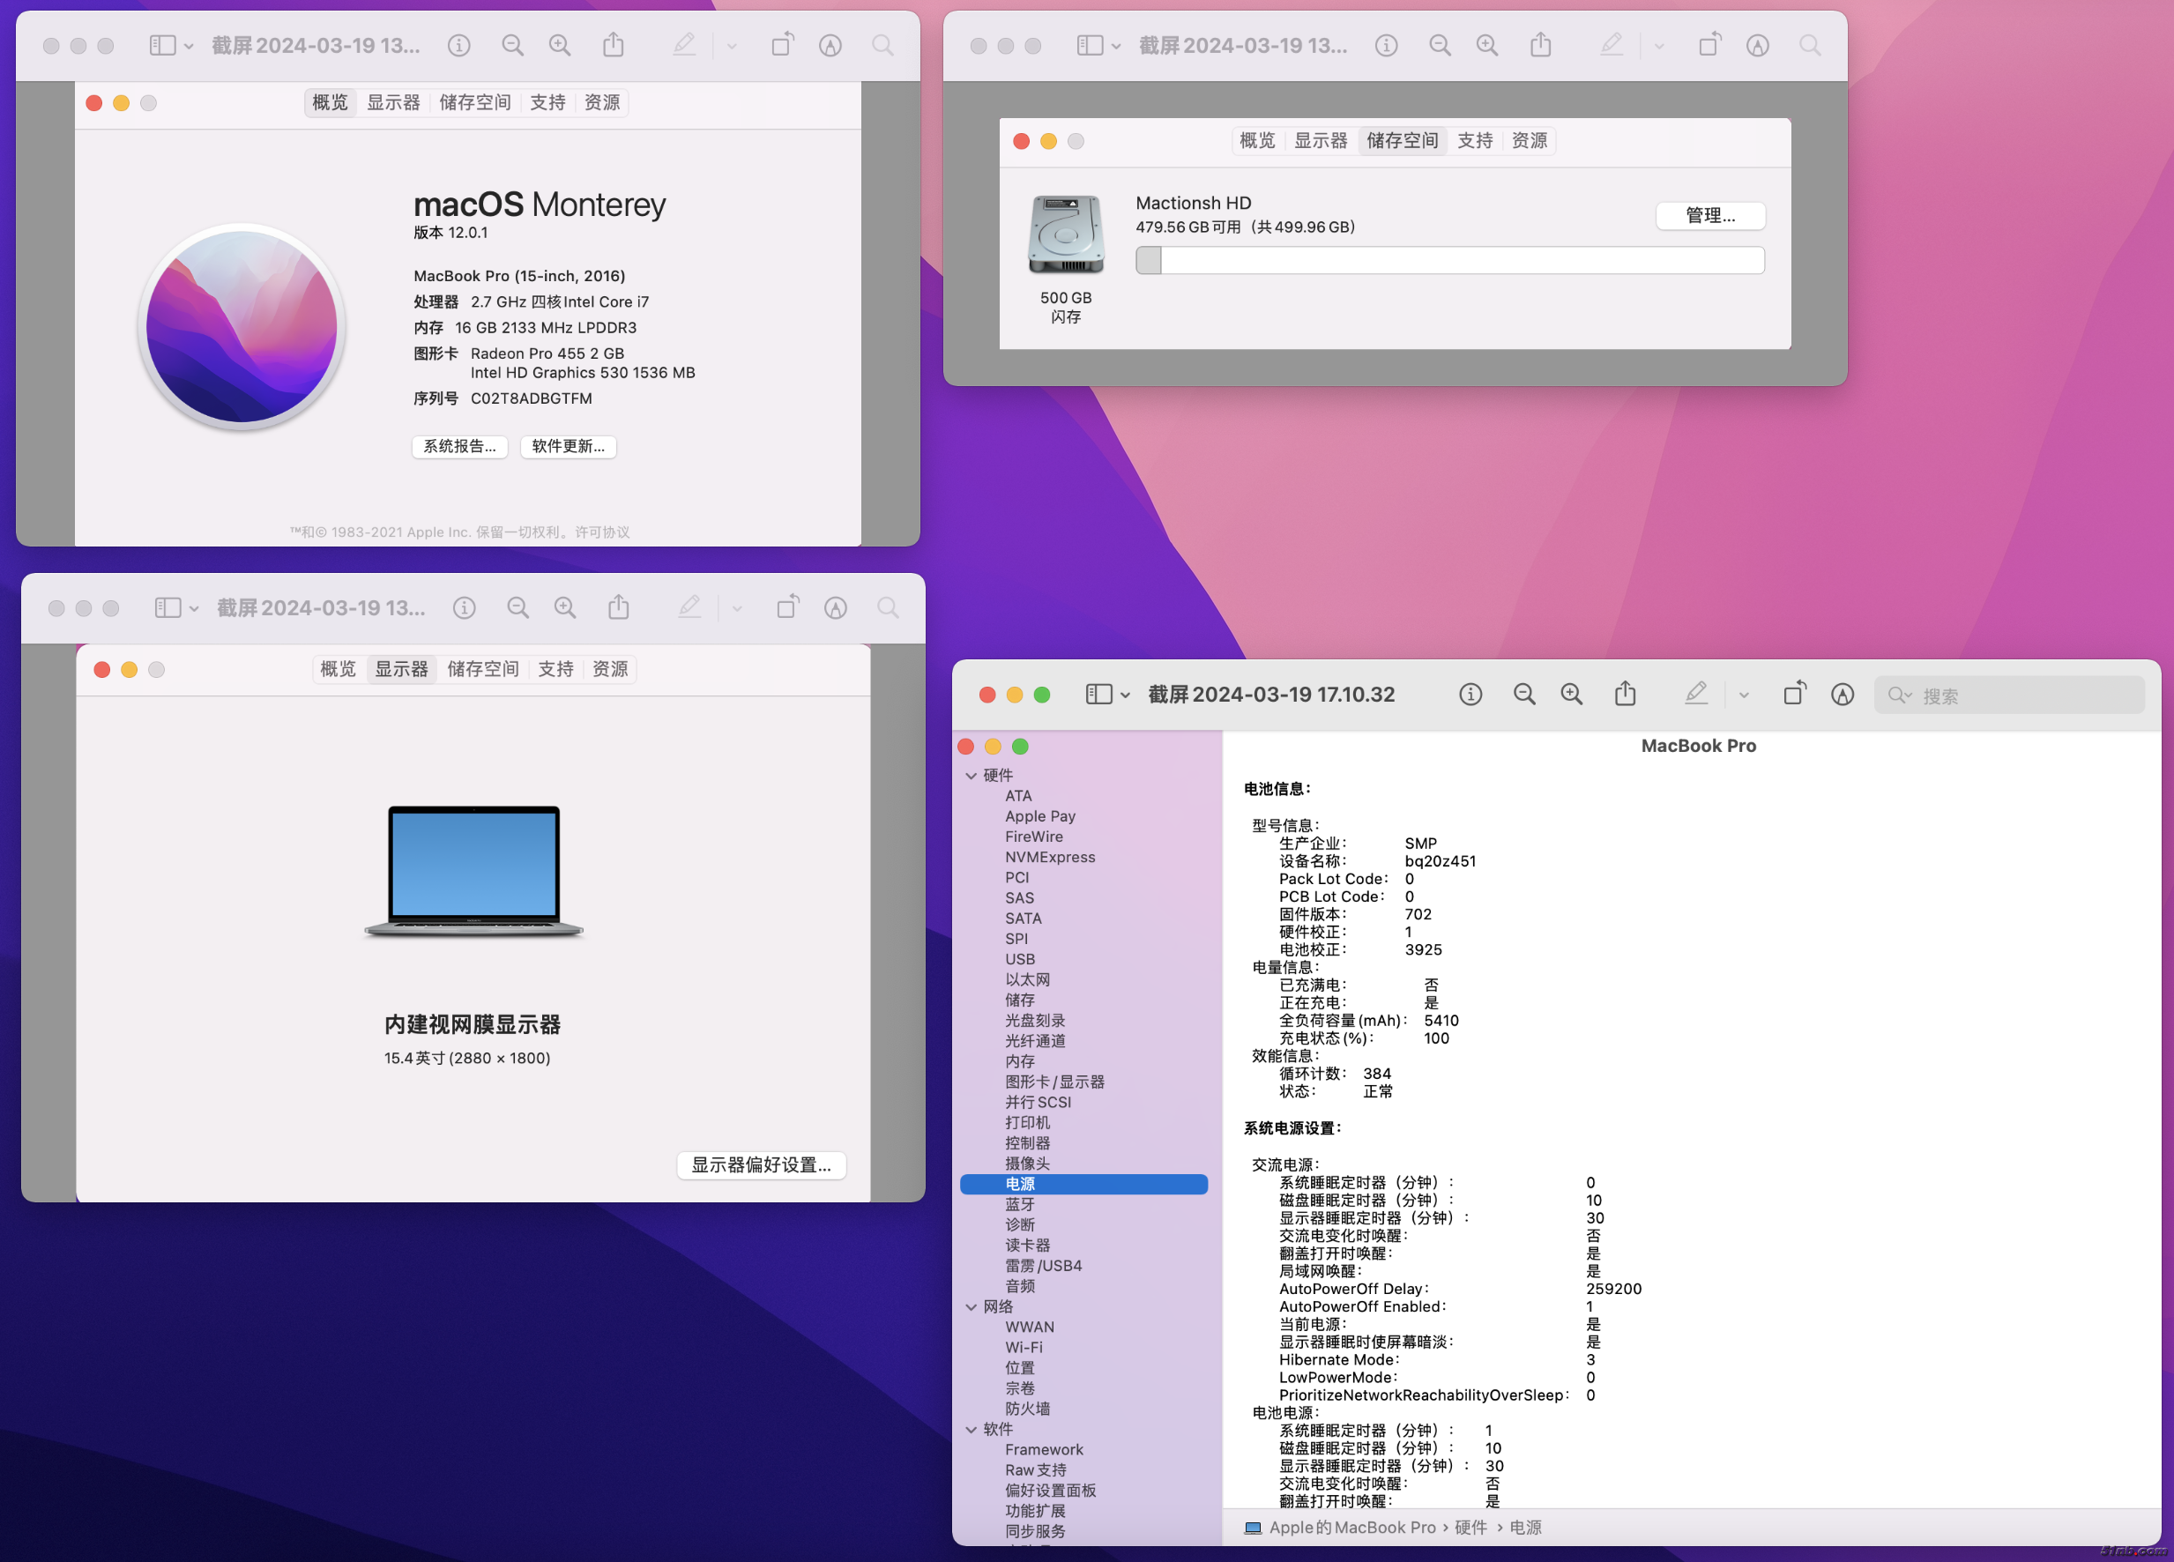The width and height of the screenshot is (2174, 1562).
Task: Select the 资源 tab in the display window
Action: [x=610, y=669]
